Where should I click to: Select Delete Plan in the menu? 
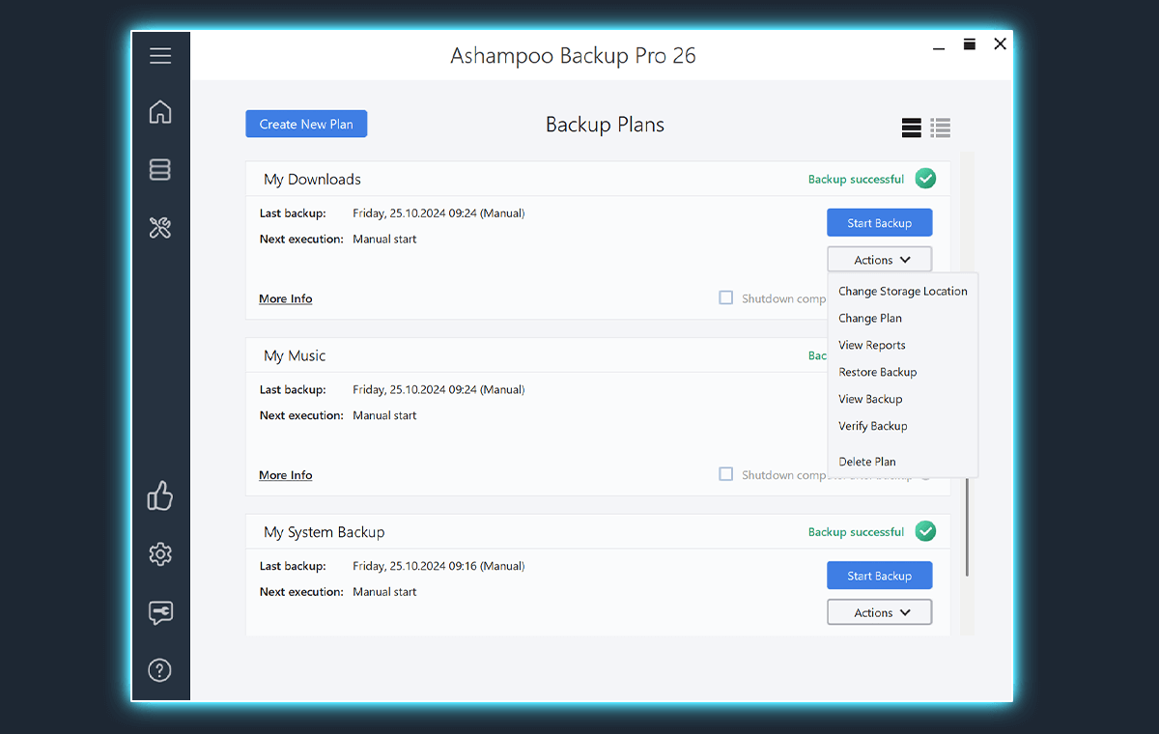click(x=866, y=462)
